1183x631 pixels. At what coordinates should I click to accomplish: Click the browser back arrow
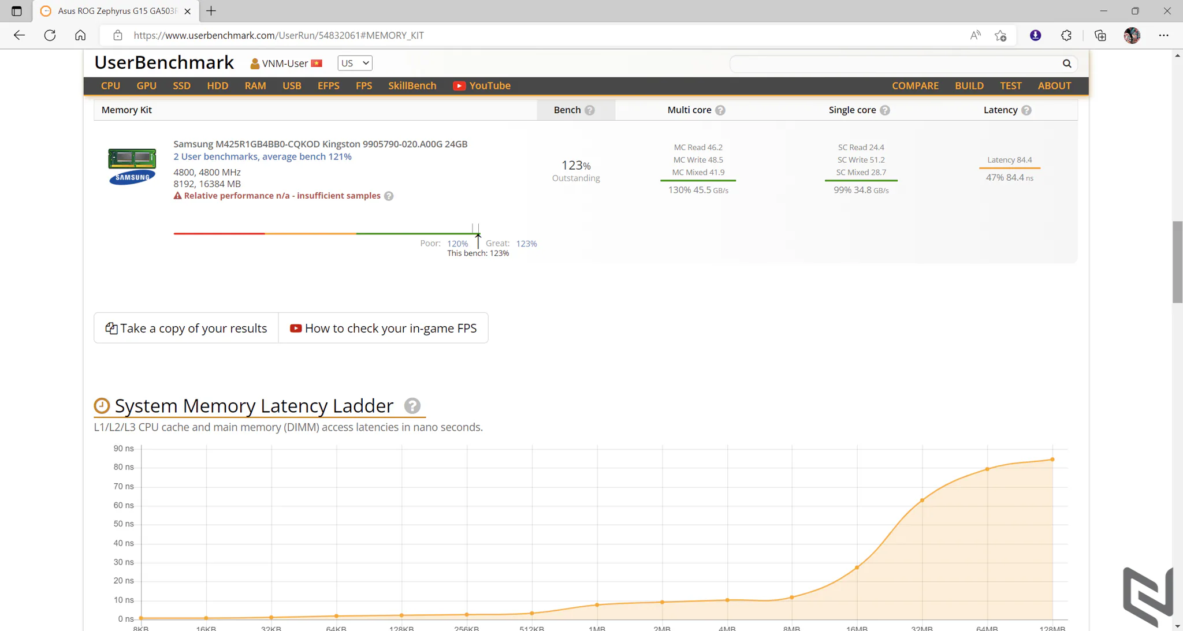click(19, 35)
